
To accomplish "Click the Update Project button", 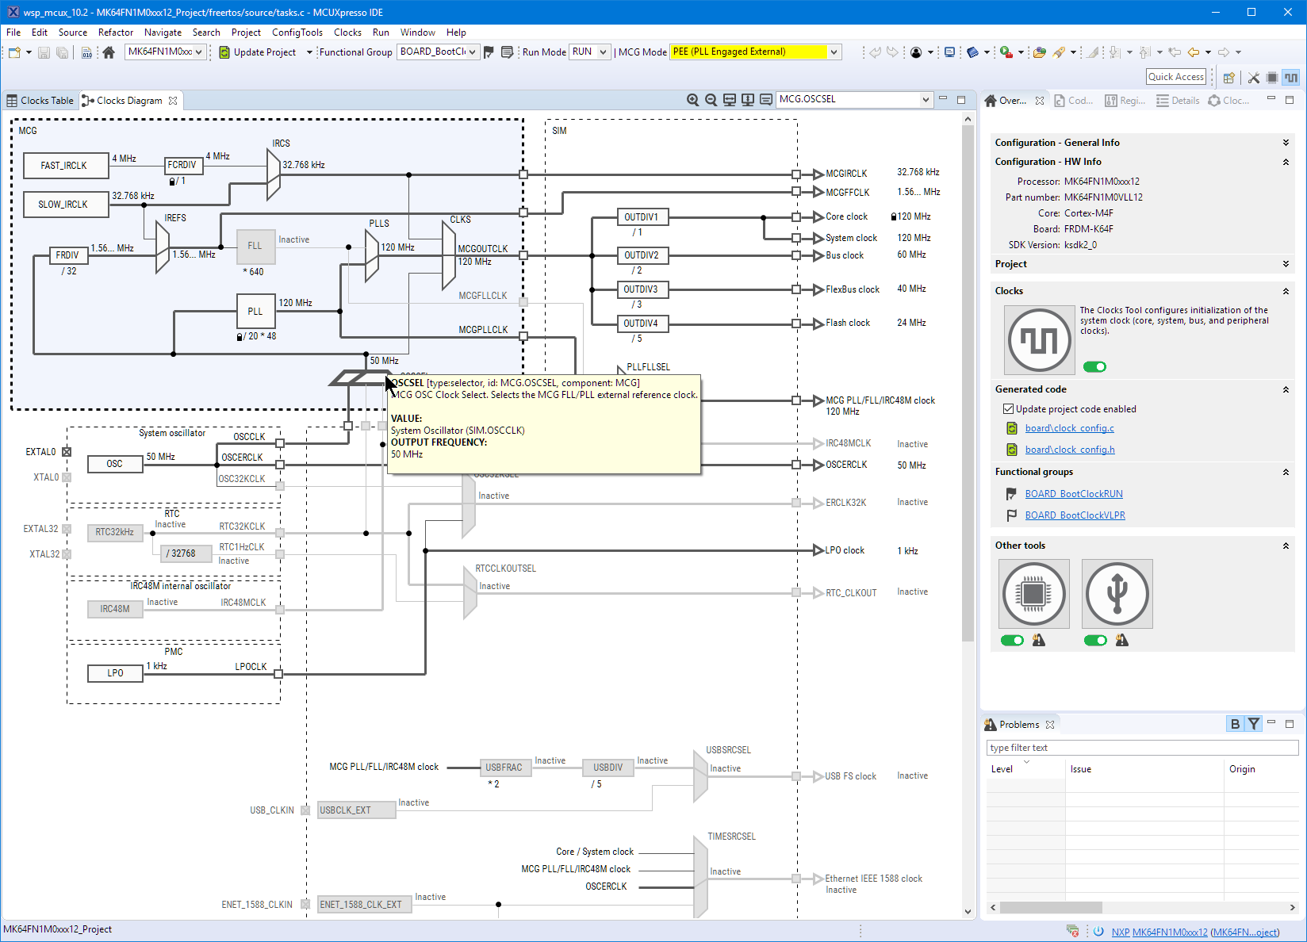I will point(257,52).
